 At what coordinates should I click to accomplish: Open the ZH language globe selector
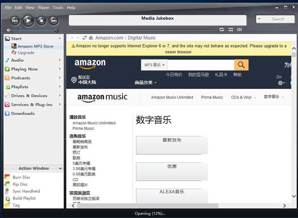click(281, 83)
